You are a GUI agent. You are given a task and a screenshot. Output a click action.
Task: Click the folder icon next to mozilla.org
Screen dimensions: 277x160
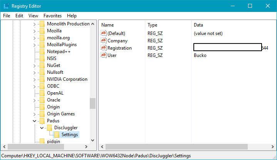[42, 38]
